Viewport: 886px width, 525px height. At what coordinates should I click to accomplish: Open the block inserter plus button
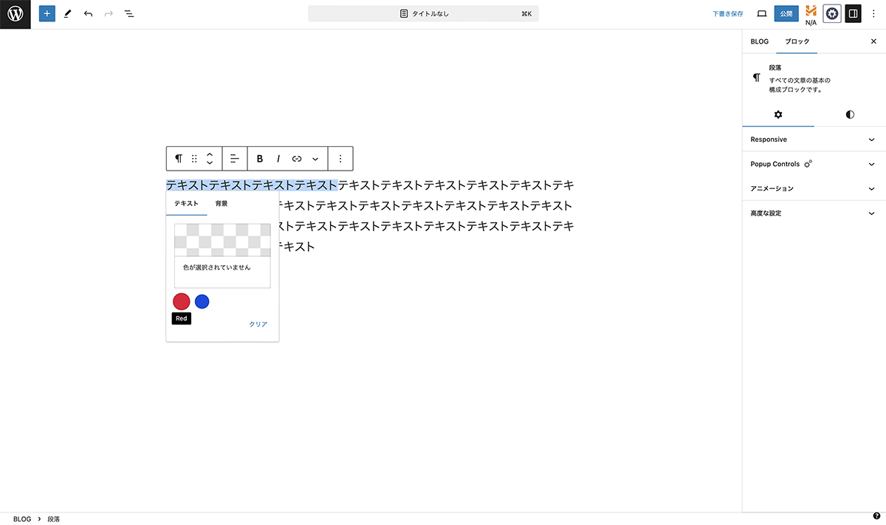coord(47,14)
